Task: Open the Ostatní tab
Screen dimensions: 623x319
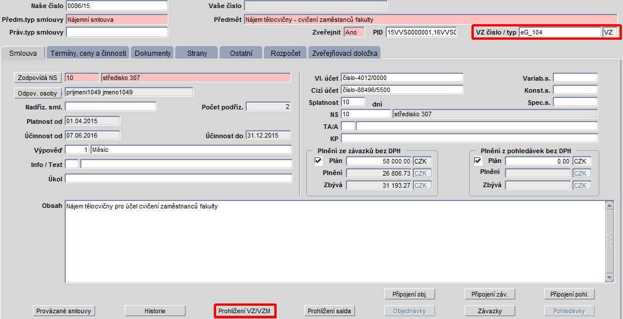Action: pyautogui.click(x=241, y=53)
